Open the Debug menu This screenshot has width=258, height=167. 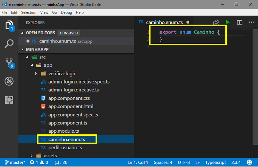(x=66, y=12)
